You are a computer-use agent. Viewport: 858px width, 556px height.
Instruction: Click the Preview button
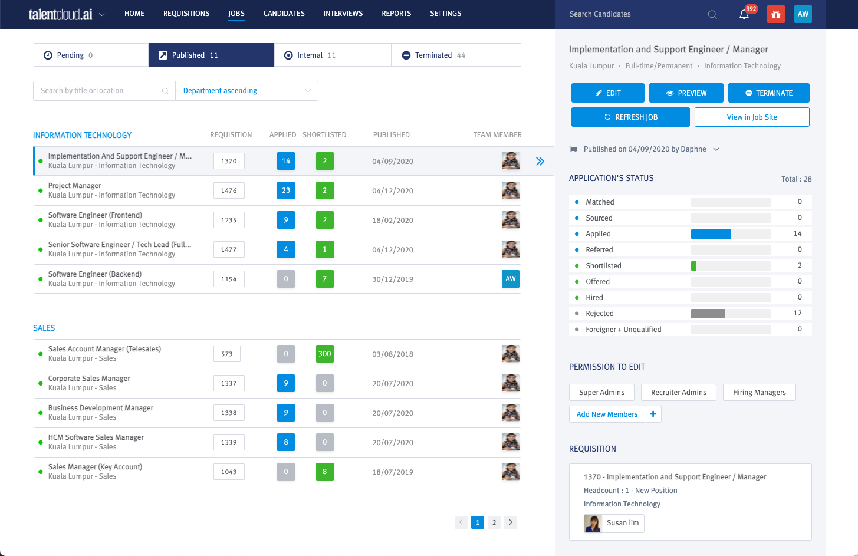pos(686,93)
